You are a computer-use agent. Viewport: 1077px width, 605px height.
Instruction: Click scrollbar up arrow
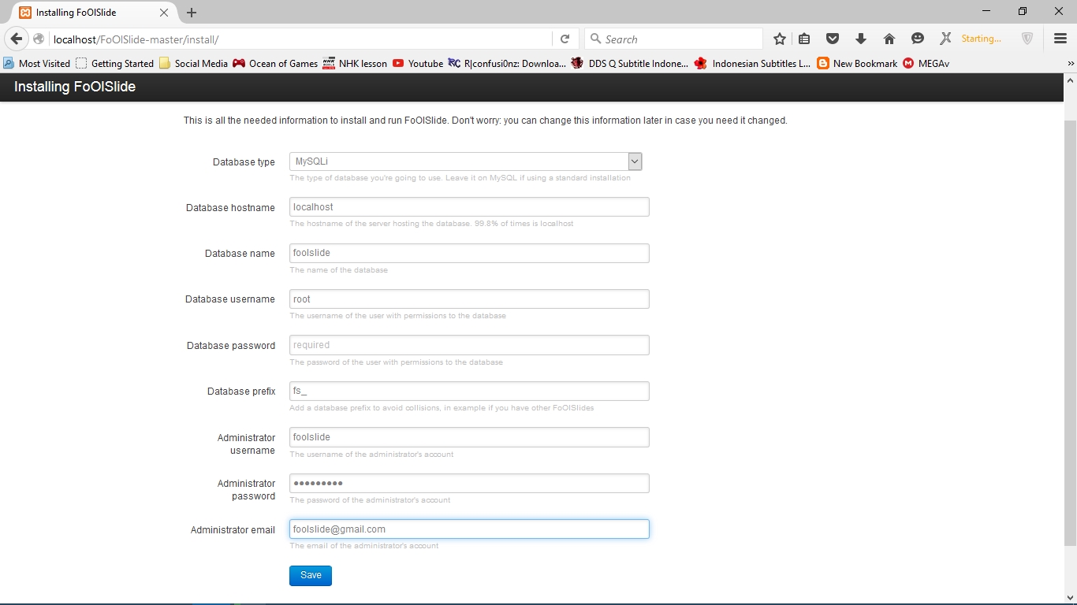1070,80
